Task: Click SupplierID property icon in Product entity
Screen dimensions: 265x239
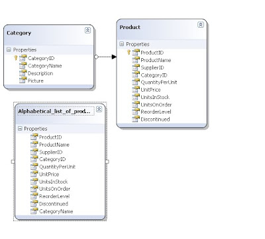Action: [x=136, y=67]
